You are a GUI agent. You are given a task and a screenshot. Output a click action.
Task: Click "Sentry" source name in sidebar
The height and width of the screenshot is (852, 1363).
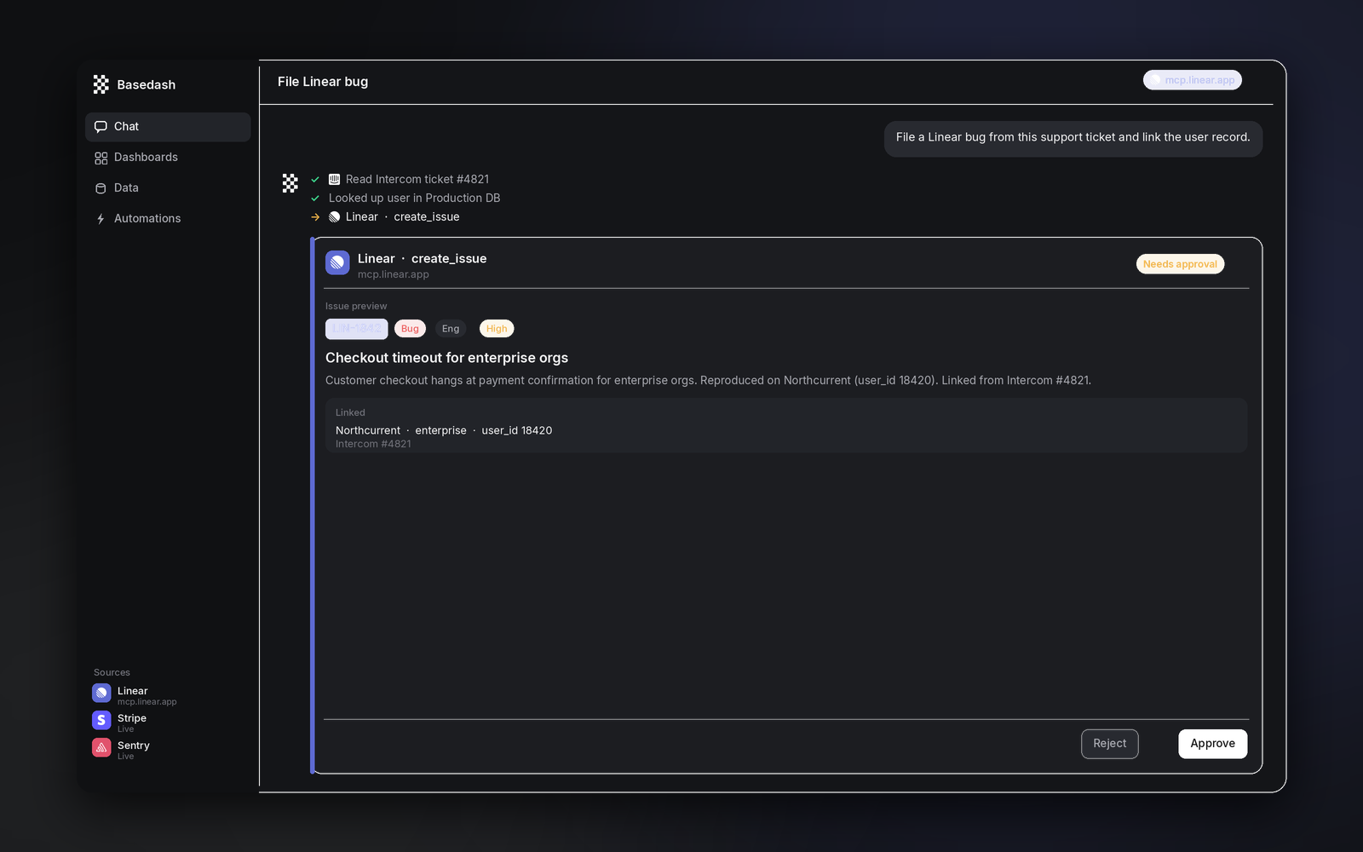pos(134,745)
